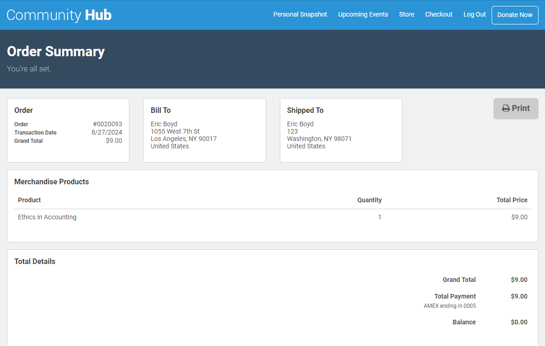Click the Order Summary page heading
This screenshot has width=545, height=346.
point(56,51)
